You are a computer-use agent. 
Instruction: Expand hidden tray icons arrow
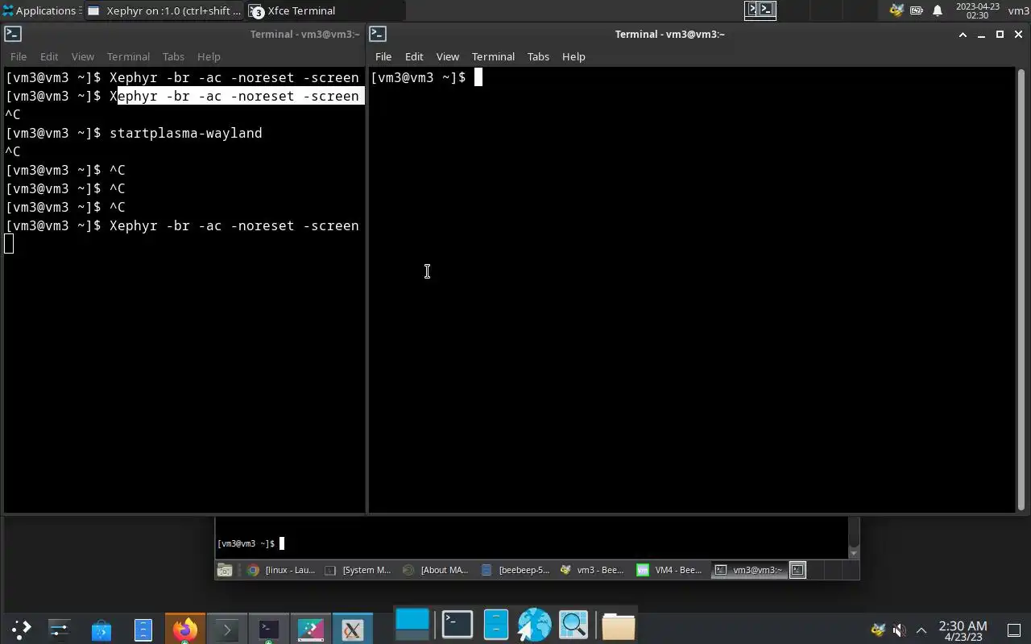921,630
